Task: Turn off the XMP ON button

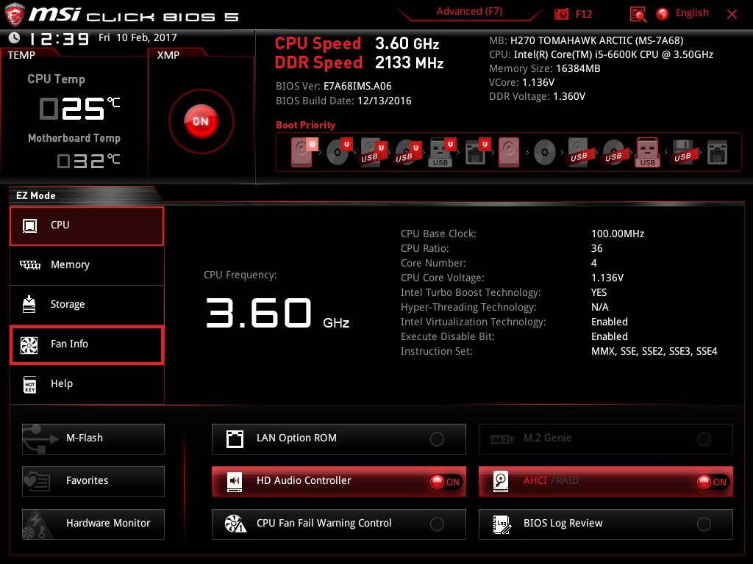Action: (201, 122)
